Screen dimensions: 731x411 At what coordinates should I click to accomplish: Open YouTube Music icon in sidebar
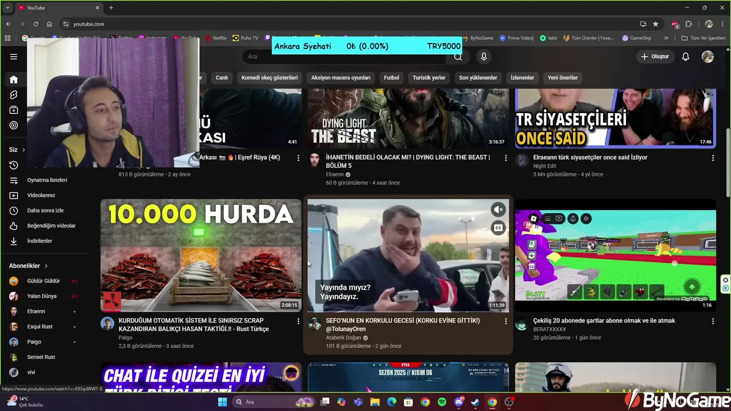[14, 126]
